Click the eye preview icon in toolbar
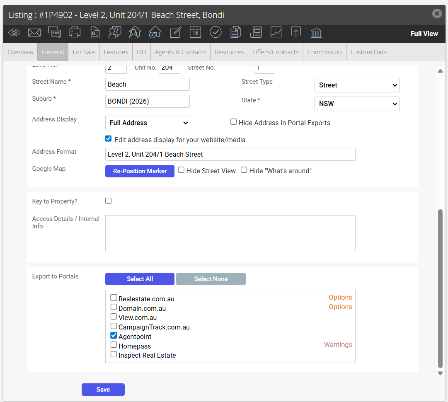This screenshot has height=402, width=448. 14,33
